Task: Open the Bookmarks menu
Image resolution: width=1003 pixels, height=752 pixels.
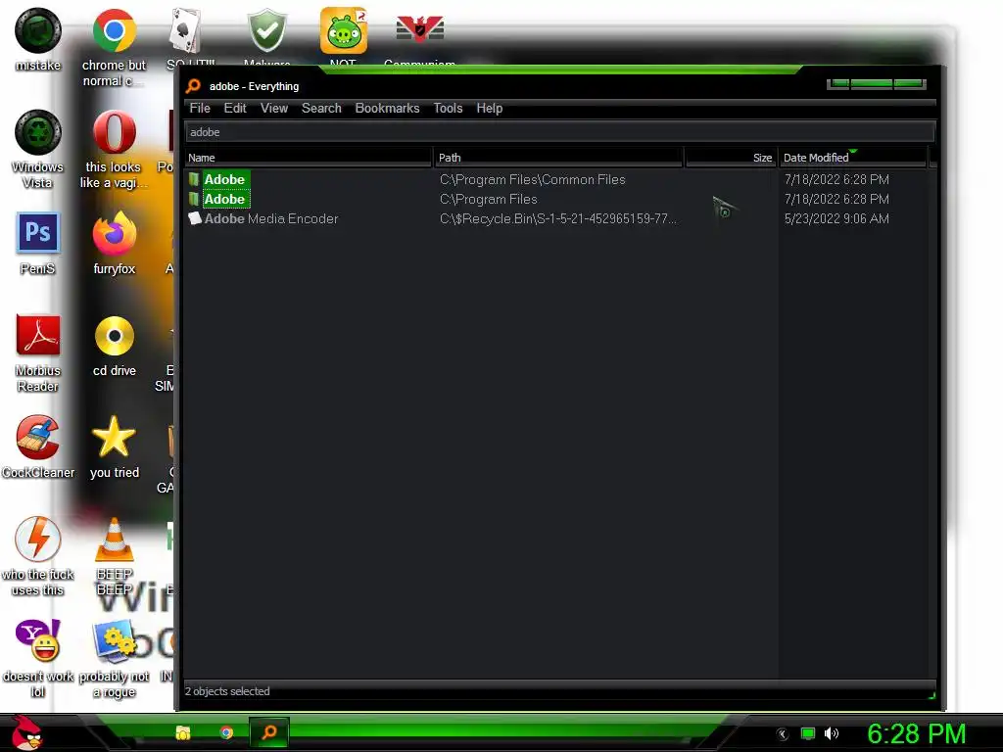Action: [x=387, y=108]
